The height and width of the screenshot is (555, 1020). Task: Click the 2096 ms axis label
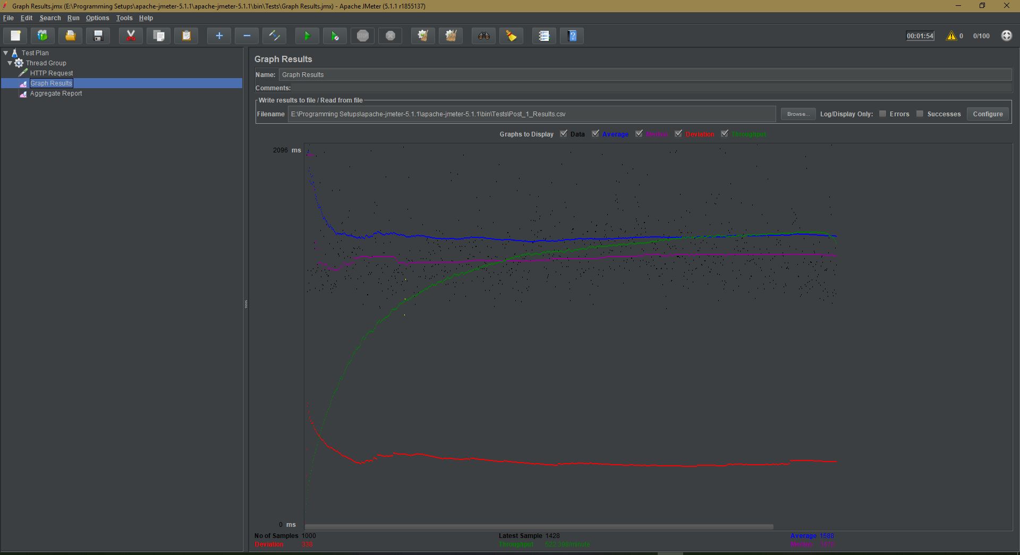pyautogui.click(x=287, y=150)
